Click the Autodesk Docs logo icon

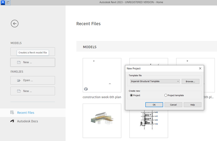12,121
